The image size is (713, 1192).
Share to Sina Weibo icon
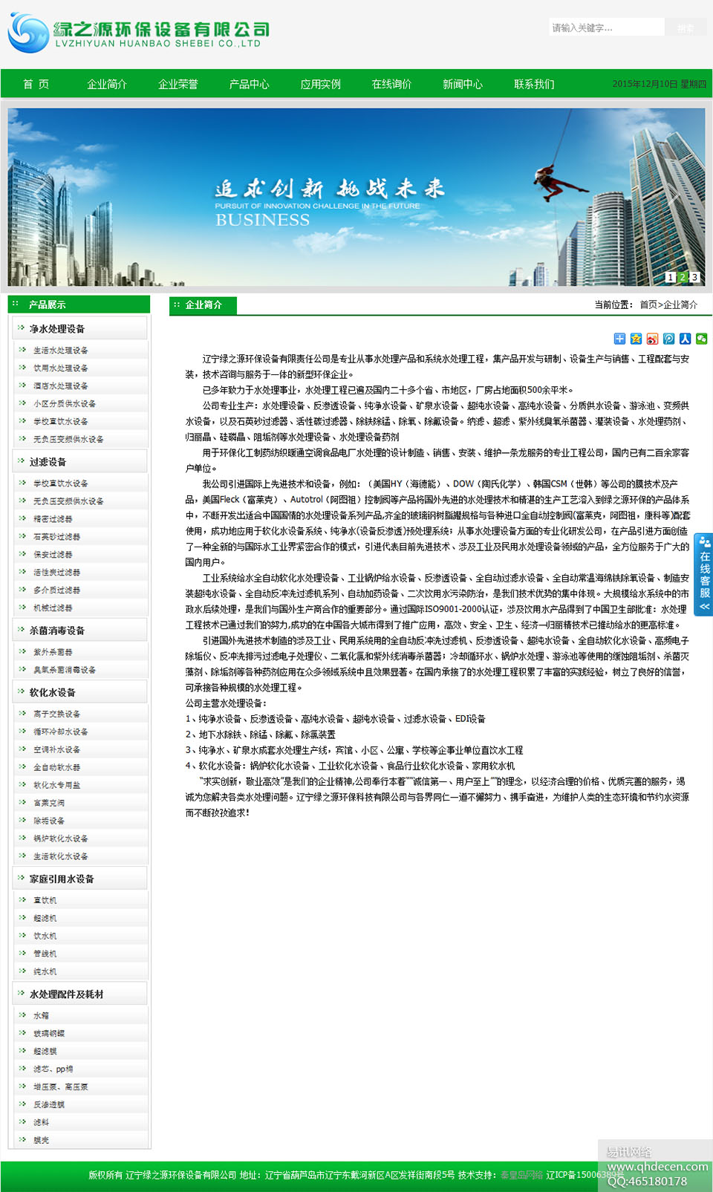click(652, 339)
